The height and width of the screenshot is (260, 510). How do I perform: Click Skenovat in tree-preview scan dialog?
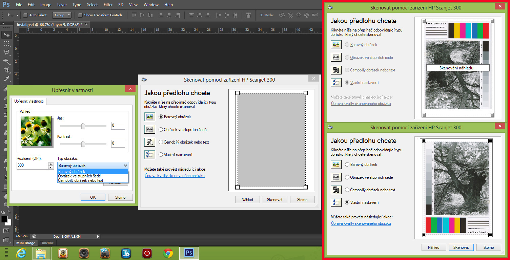461,247
